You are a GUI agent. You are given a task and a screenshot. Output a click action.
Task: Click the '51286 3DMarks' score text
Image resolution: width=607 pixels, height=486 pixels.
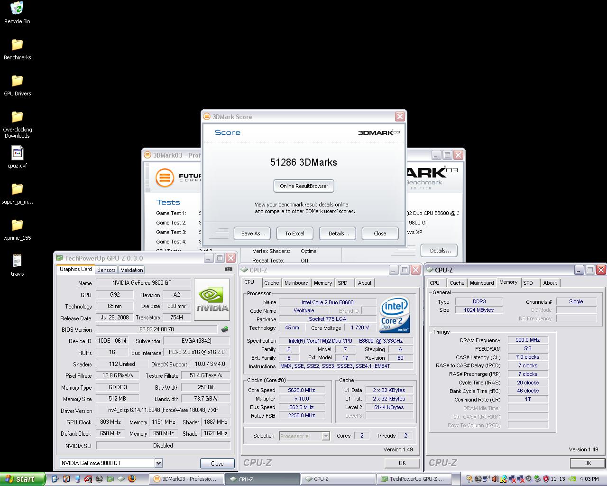click(303, 162)
